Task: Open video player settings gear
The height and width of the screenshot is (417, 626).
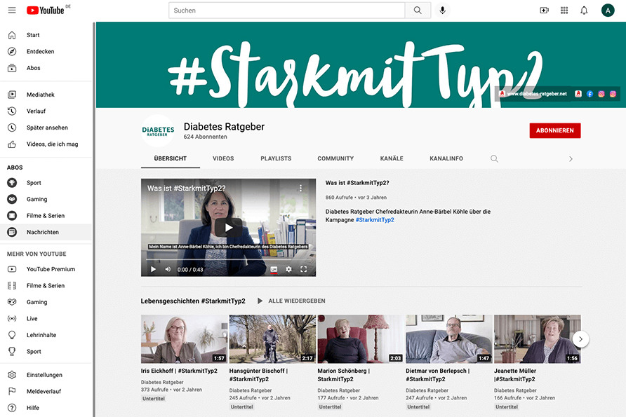Action: click(x=288, y=269)
